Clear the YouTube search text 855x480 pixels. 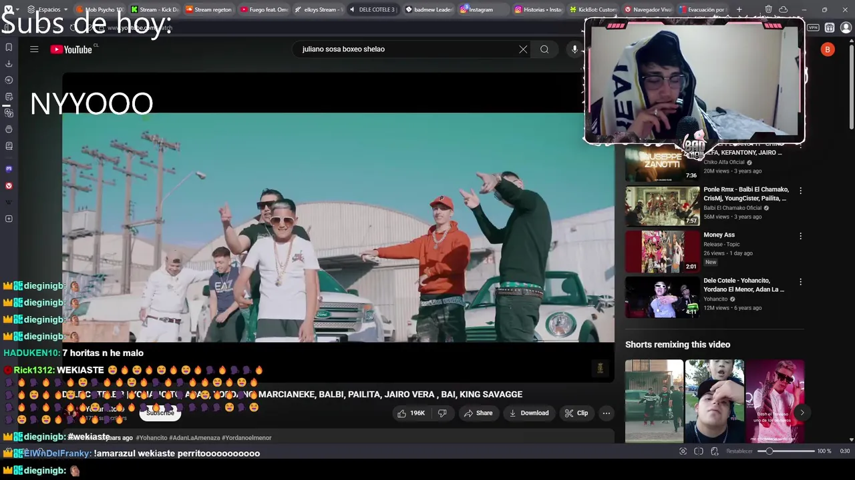coord(523,49)
